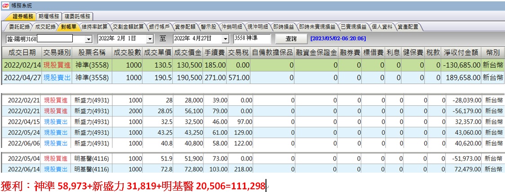Open the 個人資料 sub-tab
The width and height of the screenshot is (505, 192).
coord(382,27)
